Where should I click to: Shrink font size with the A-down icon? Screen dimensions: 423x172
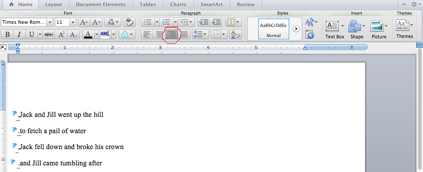click(96, 22)
